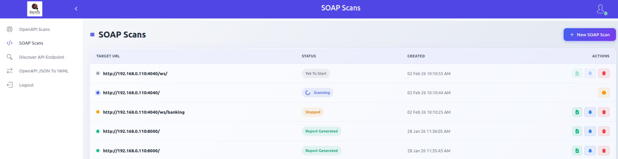This screenshot has width=618, height=159.
Task: Download the report for /ws/banking scan
Action: point(577,112)
